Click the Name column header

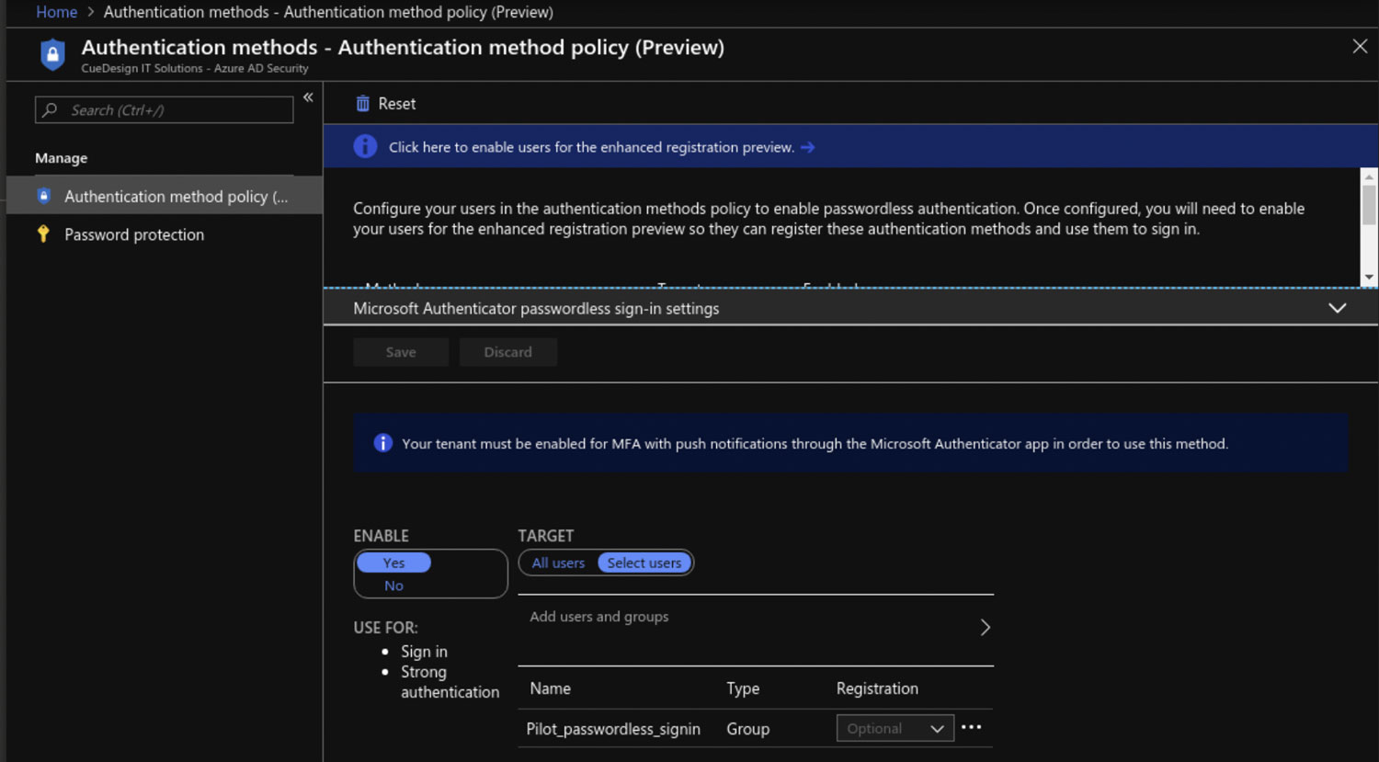550,688
